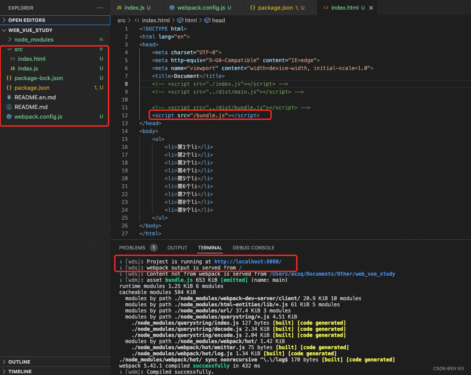Click terminal text 'webpack 5.42.1 compiled successfully'
This screenshot has height=375, width=471.
[174, 366]
